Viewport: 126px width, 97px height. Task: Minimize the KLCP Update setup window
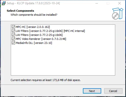point(97,3)
